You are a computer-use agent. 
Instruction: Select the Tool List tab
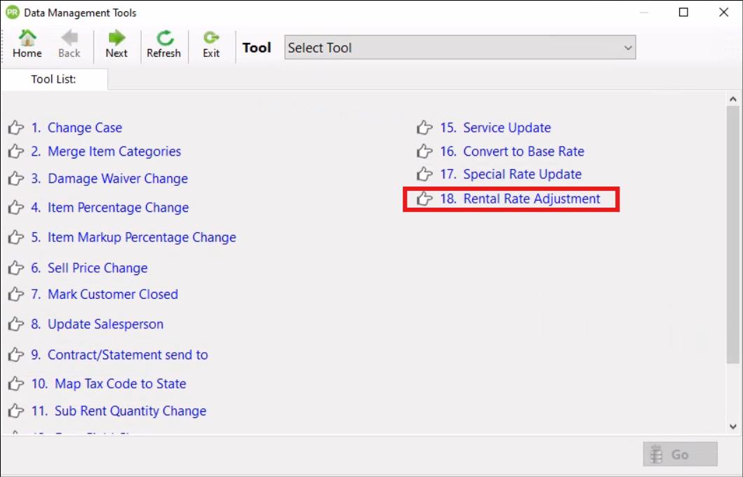click(x=54, y=79)
